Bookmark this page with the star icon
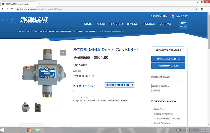The image size is (210, 133). [196, 9]
